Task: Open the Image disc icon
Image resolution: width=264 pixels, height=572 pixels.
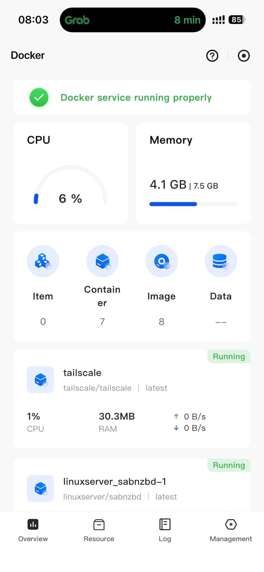Action: click(161, 261)
